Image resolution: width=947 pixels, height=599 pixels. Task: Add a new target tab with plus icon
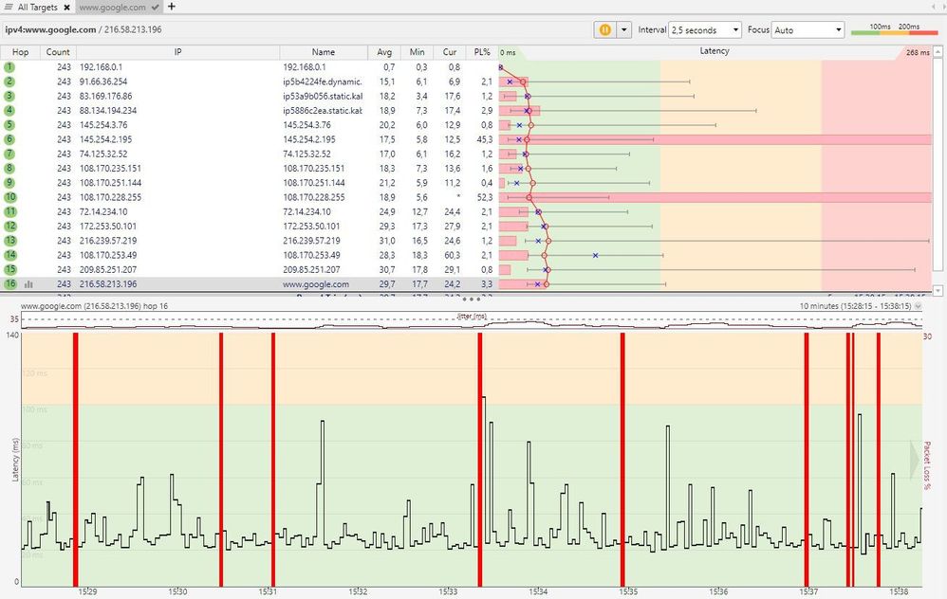(x=172, y=7)
